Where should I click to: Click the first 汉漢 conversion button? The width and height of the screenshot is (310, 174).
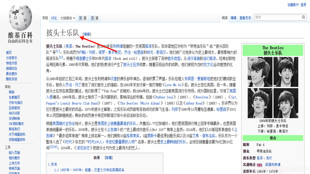[x=83, y=18]
